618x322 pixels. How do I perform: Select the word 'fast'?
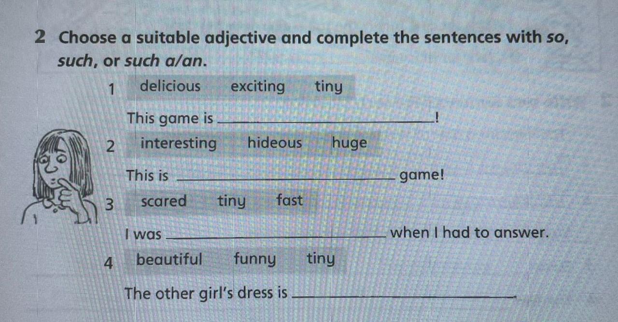coord(290,200)
